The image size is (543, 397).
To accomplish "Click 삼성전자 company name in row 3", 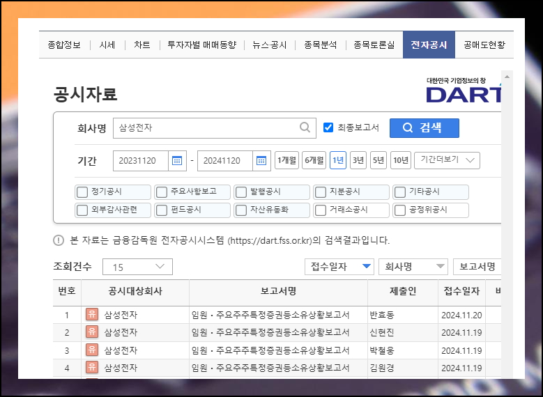I will (x=121, y=350).
